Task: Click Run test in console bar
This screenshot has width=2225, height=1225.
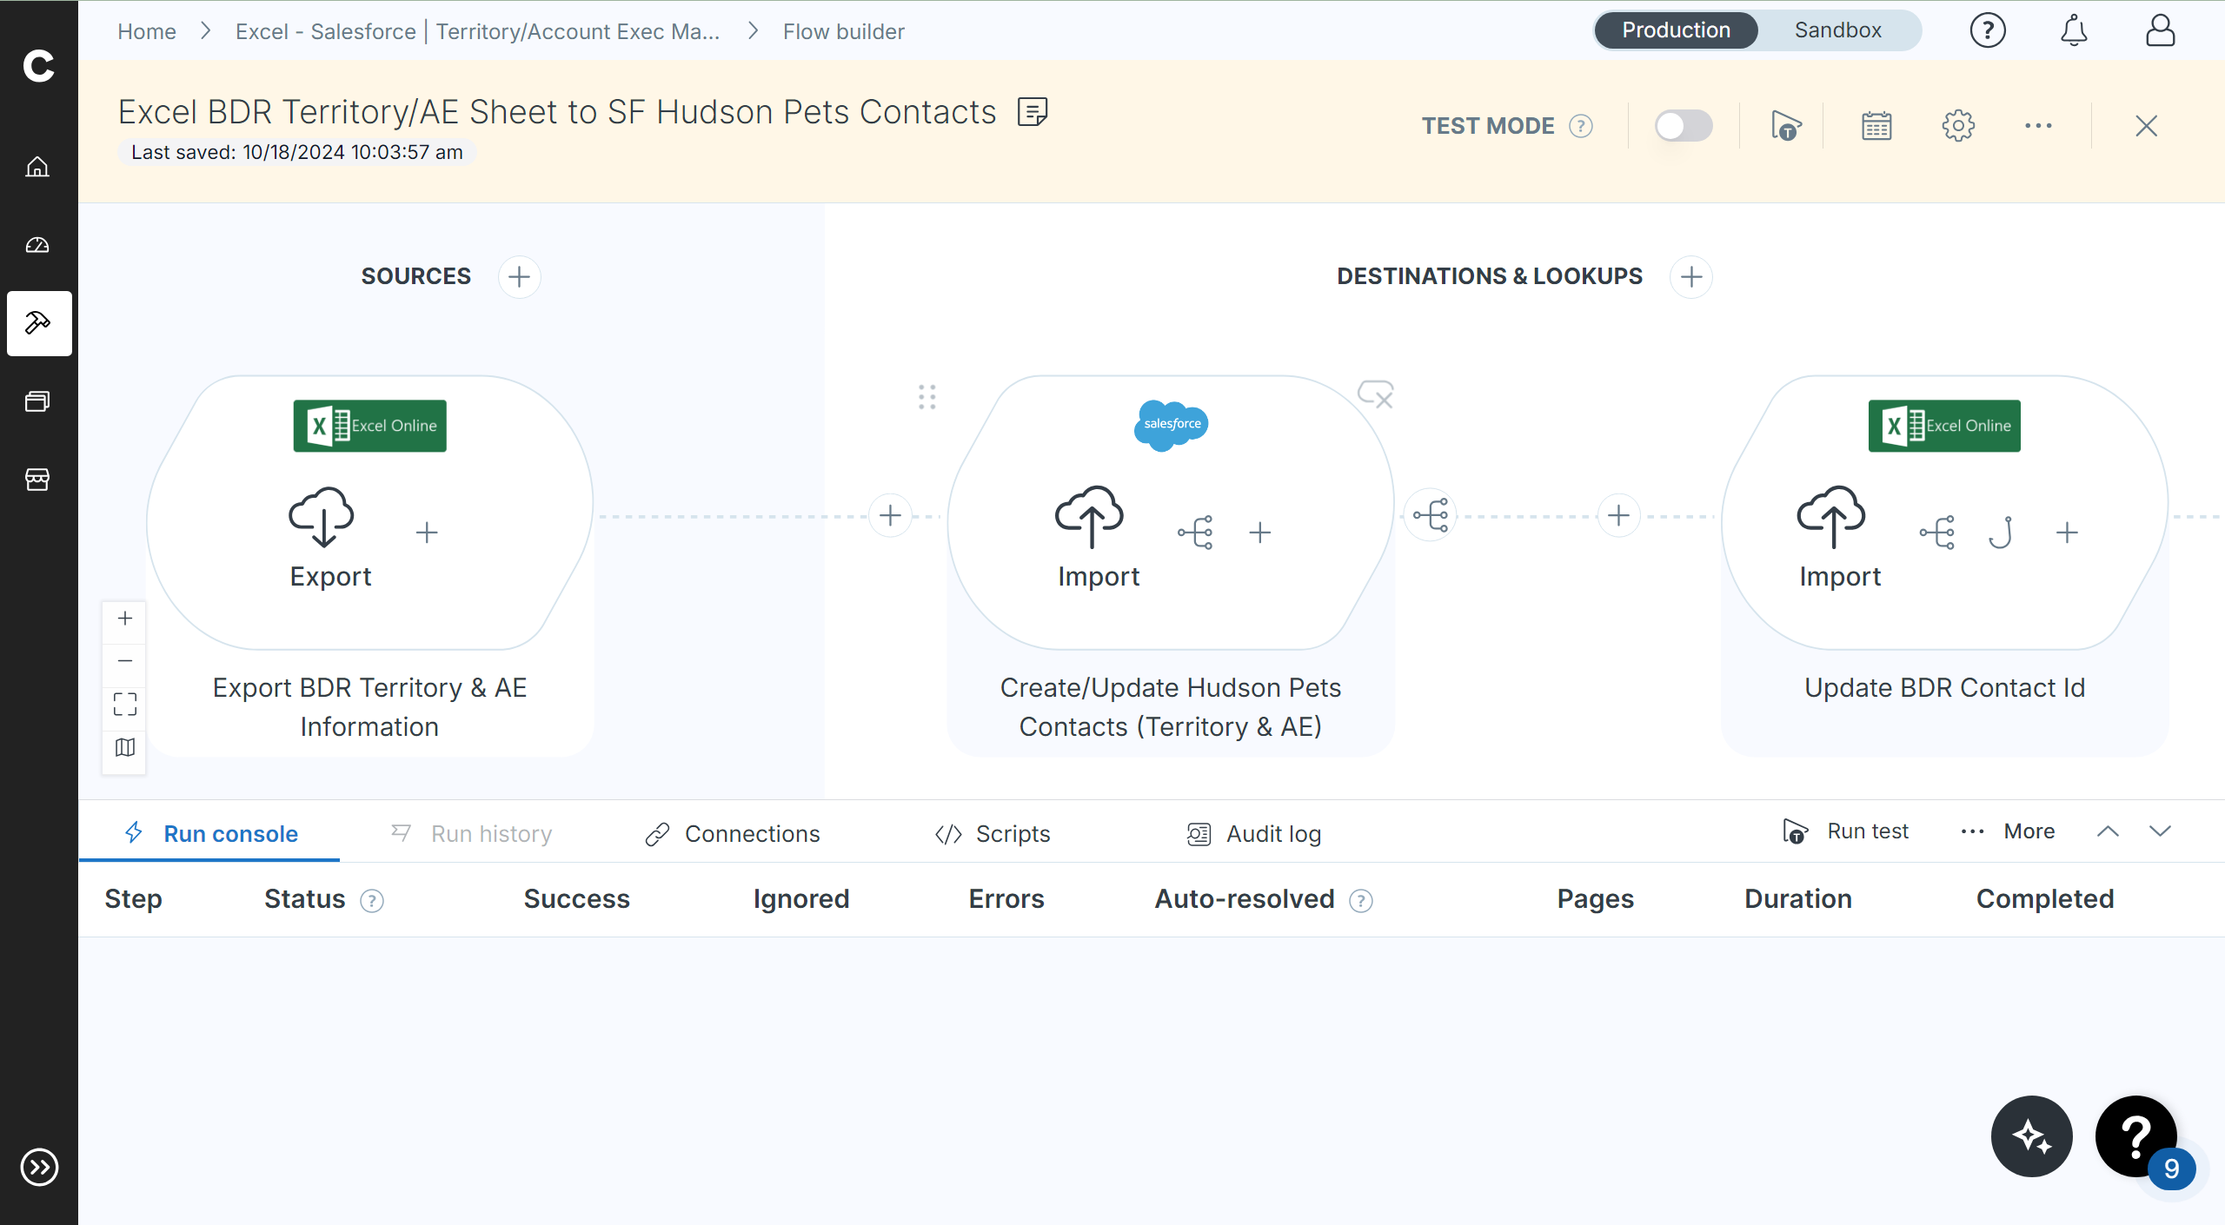Action: pyautogui.click(x=1845, y=831)
